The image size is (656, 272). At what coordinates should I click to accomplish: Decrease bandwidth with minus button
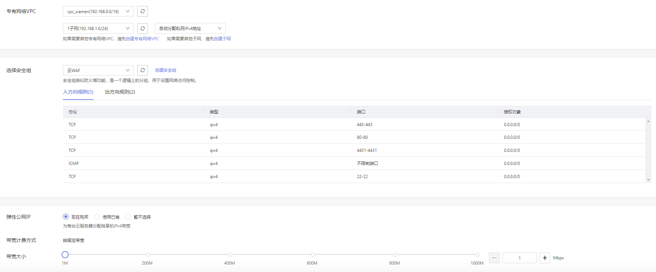tap(494, 258)
